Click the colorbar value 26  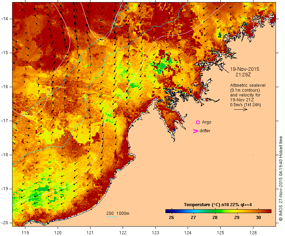(171, 218)
